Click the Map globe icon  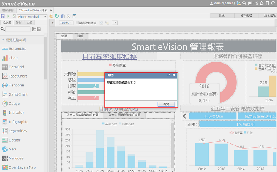coord(5,149)
